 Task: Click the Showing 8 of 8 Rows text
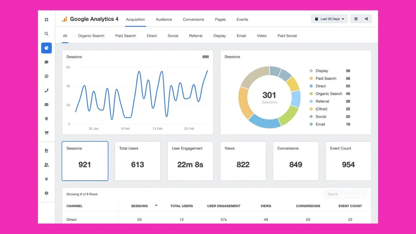pos(82,194)
